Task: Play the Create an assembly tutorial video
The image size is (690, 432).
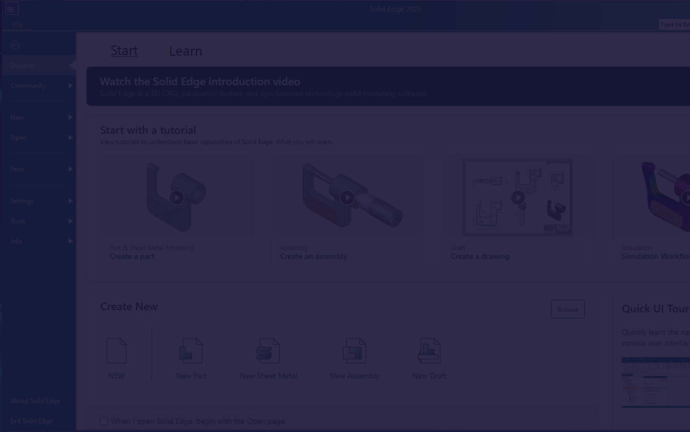Action: [x=347, y=198]
